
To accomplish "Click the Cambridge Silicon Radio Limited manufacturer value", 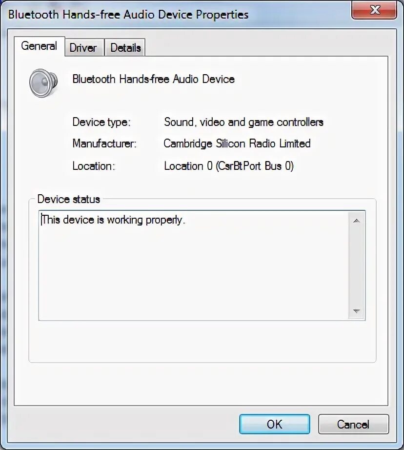I will click(237, 143).
